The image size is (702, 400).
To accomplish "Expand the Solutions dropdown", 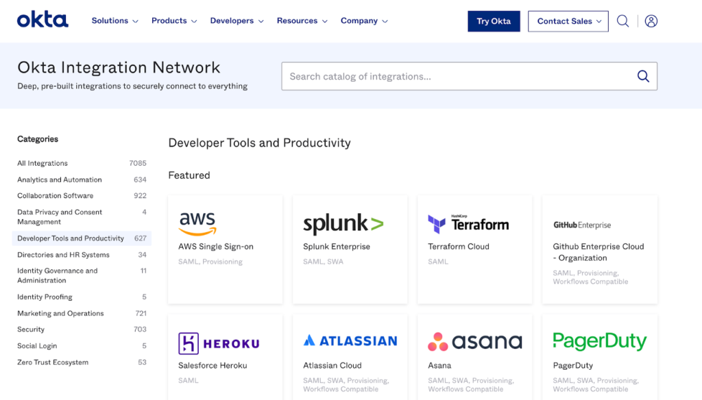I will tap(114, 21).
